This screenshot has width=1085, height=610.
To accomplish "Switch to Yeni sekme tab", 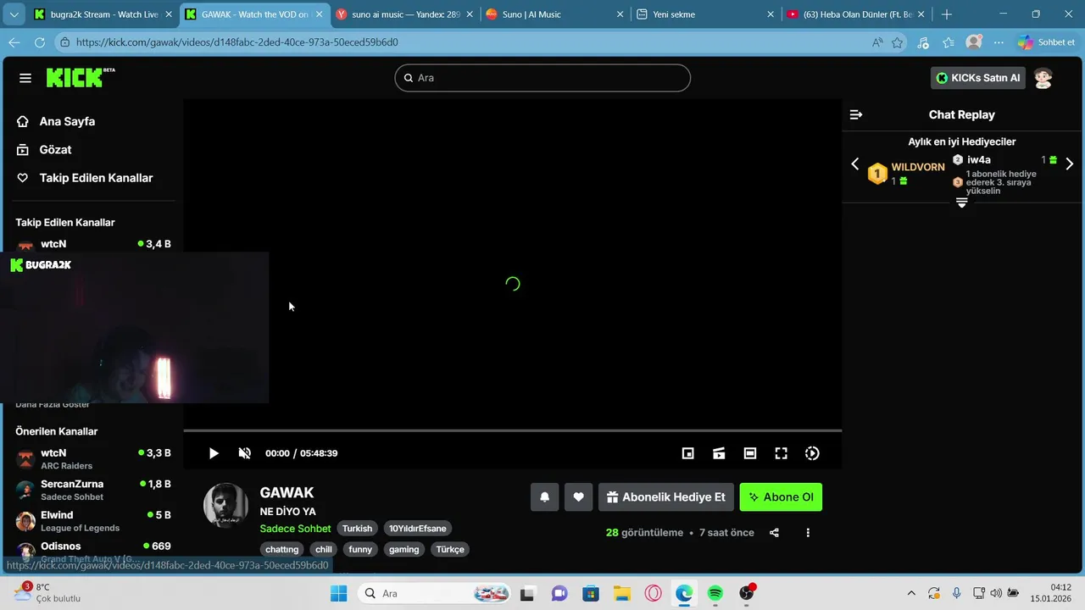I will (705, 14).
